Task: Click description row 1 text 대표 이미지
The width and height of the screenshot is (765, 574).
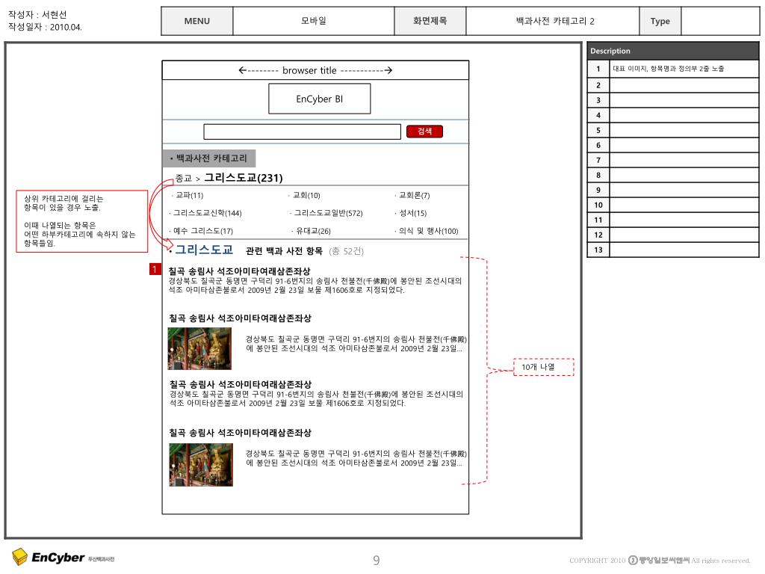Action: click(669, 69)
